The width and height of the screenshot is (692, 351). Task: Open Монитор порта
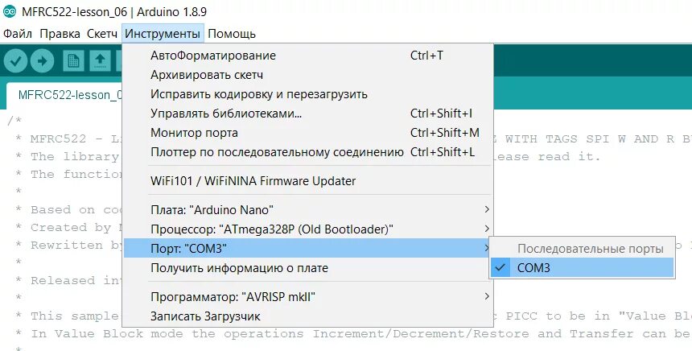click(x=307, y=133)
